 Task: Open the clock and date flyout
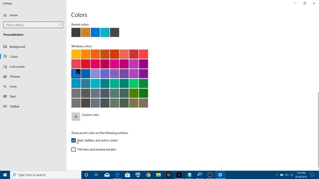[x=301, y=175]
